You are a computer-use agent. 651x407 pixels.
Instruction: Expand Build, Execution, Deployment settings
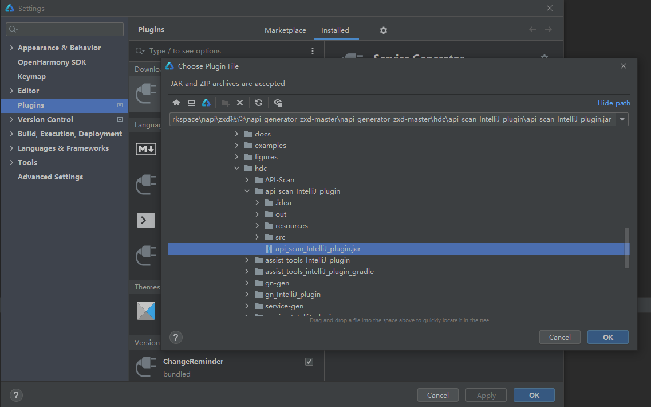pyautogui.click(x=11, y=134)
